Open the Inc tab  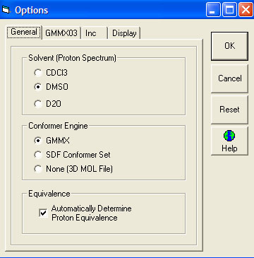[x=94, y=33]
